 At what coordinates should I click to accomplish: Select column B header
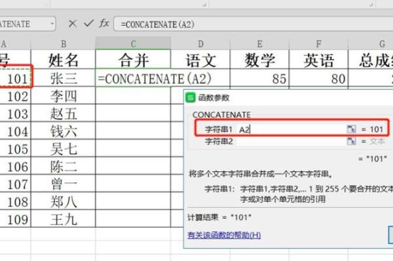(x=63, y=44)
